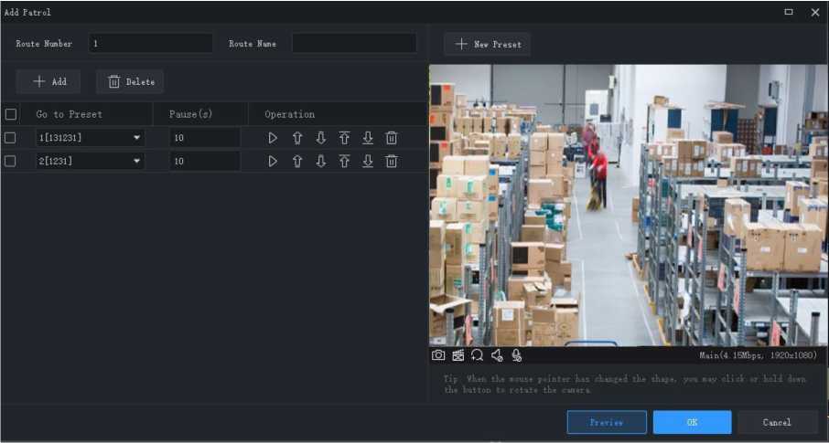829x443 pixels.
Task: Tick the checkbox for preset 1[131231]
Action: tap(11, 138)
